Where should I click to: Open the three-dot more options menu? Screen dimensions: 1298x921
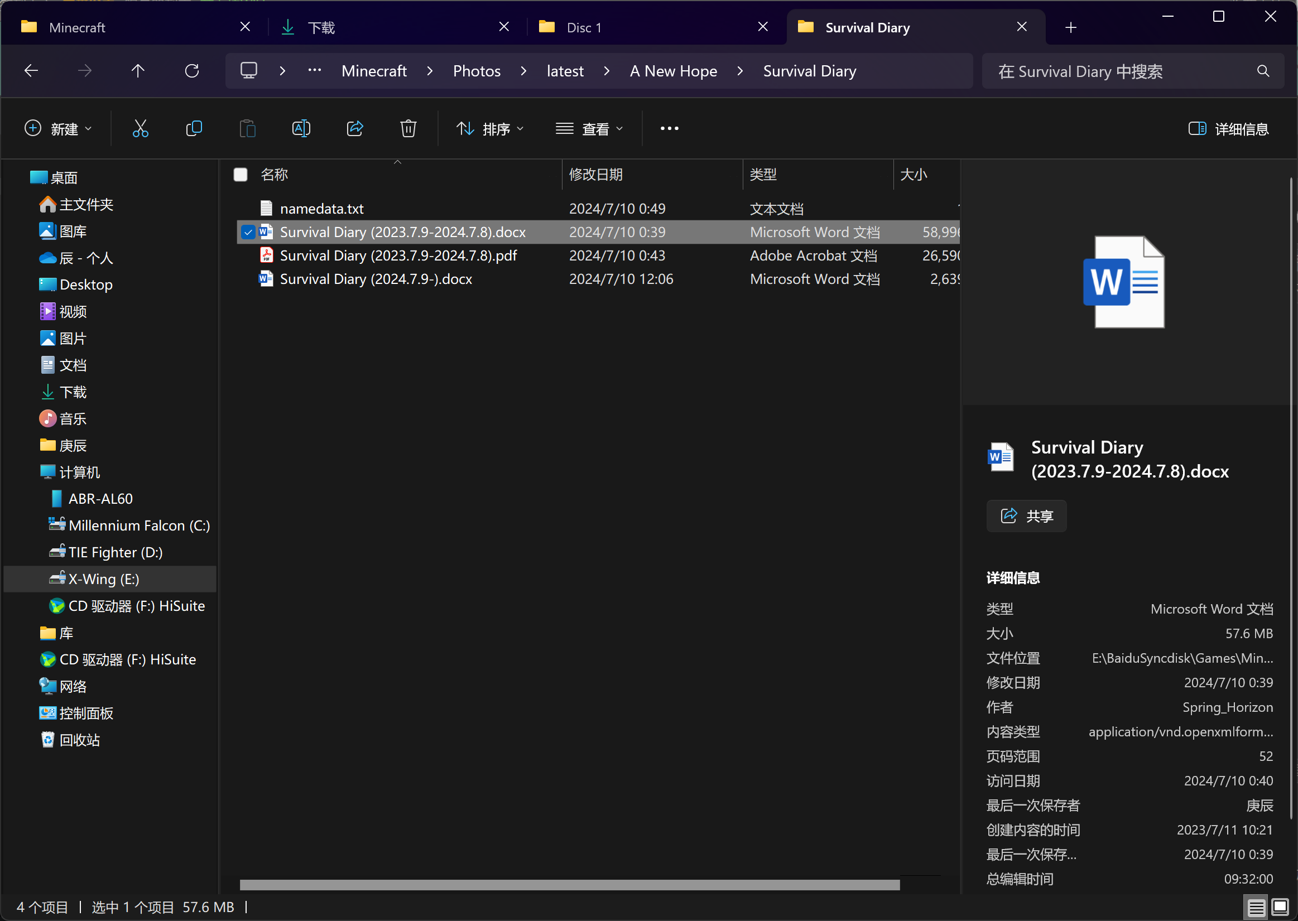tap(670, 129)
